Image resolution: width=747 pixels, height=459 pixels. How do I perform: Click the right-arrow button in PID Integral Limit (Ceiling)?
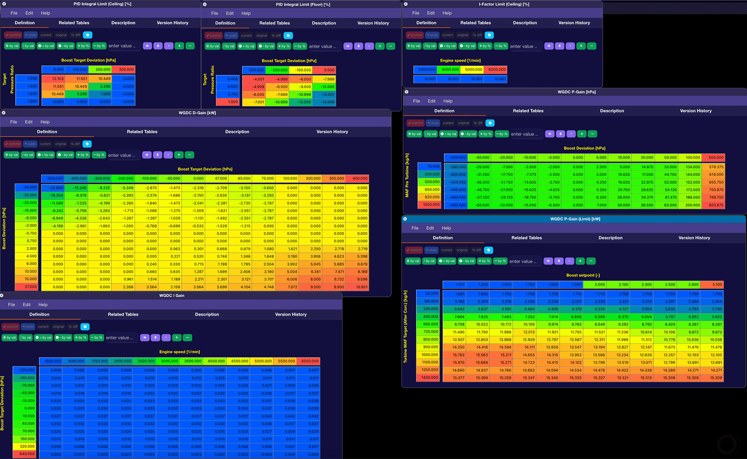coord(147,46)
